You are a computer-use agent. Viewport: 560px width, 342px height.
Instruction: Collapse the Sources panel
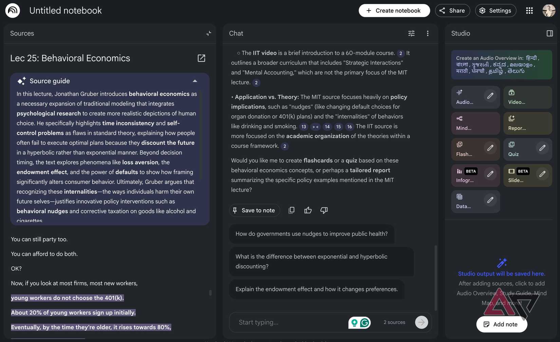(x=208, y=33)
